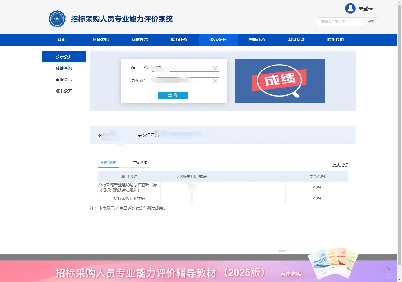Click the 成绩 magnifier banner image
402x282 pixels.
tap(280, 81)
